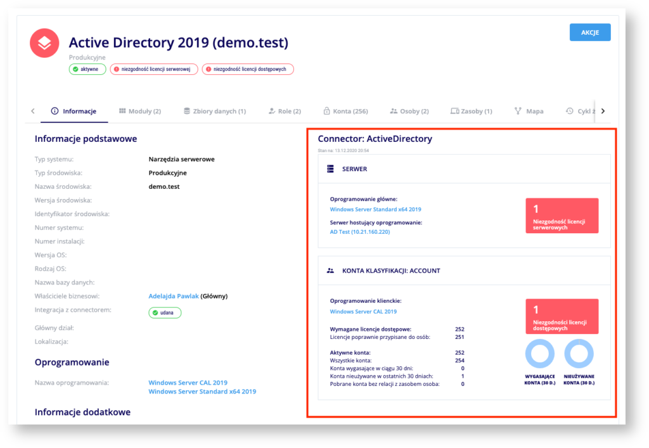Click the 'Informacje podstawowe' section heading
The width and height of the screenshot is (649, 448).
tap(86, 139)
